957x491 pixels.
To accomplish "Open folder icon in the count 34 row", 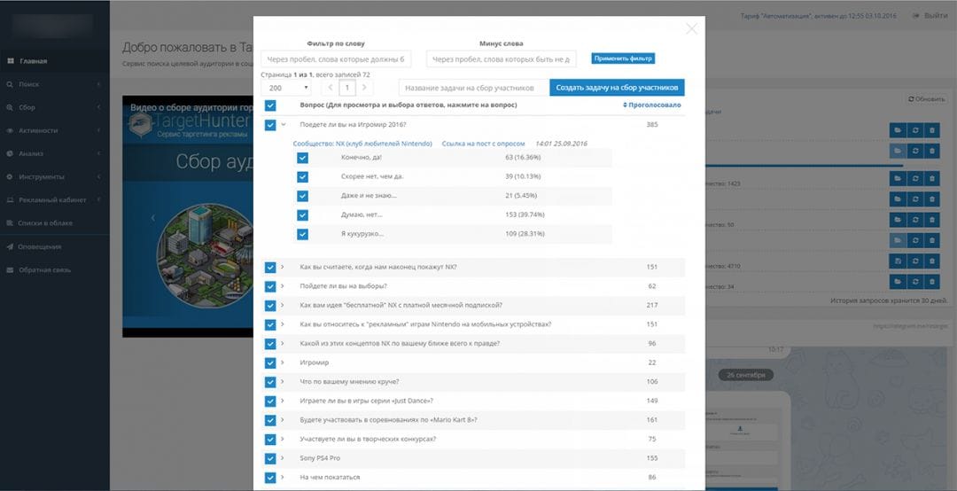I will (x=898, y=282).
